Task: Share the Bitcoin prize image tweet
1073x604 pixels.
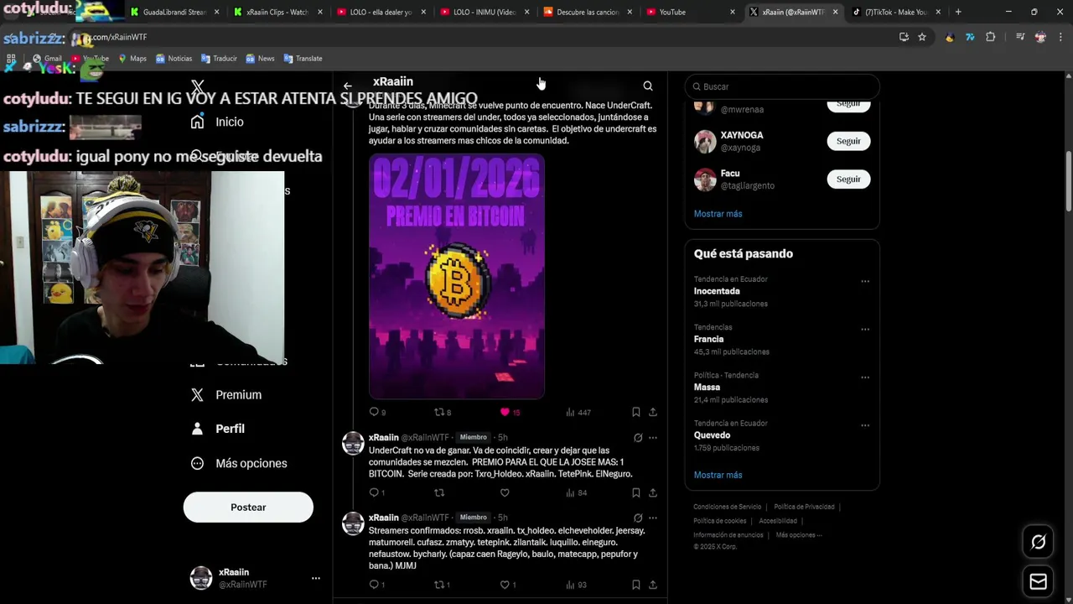Action: pyautogui.click(x=653, y=412)
